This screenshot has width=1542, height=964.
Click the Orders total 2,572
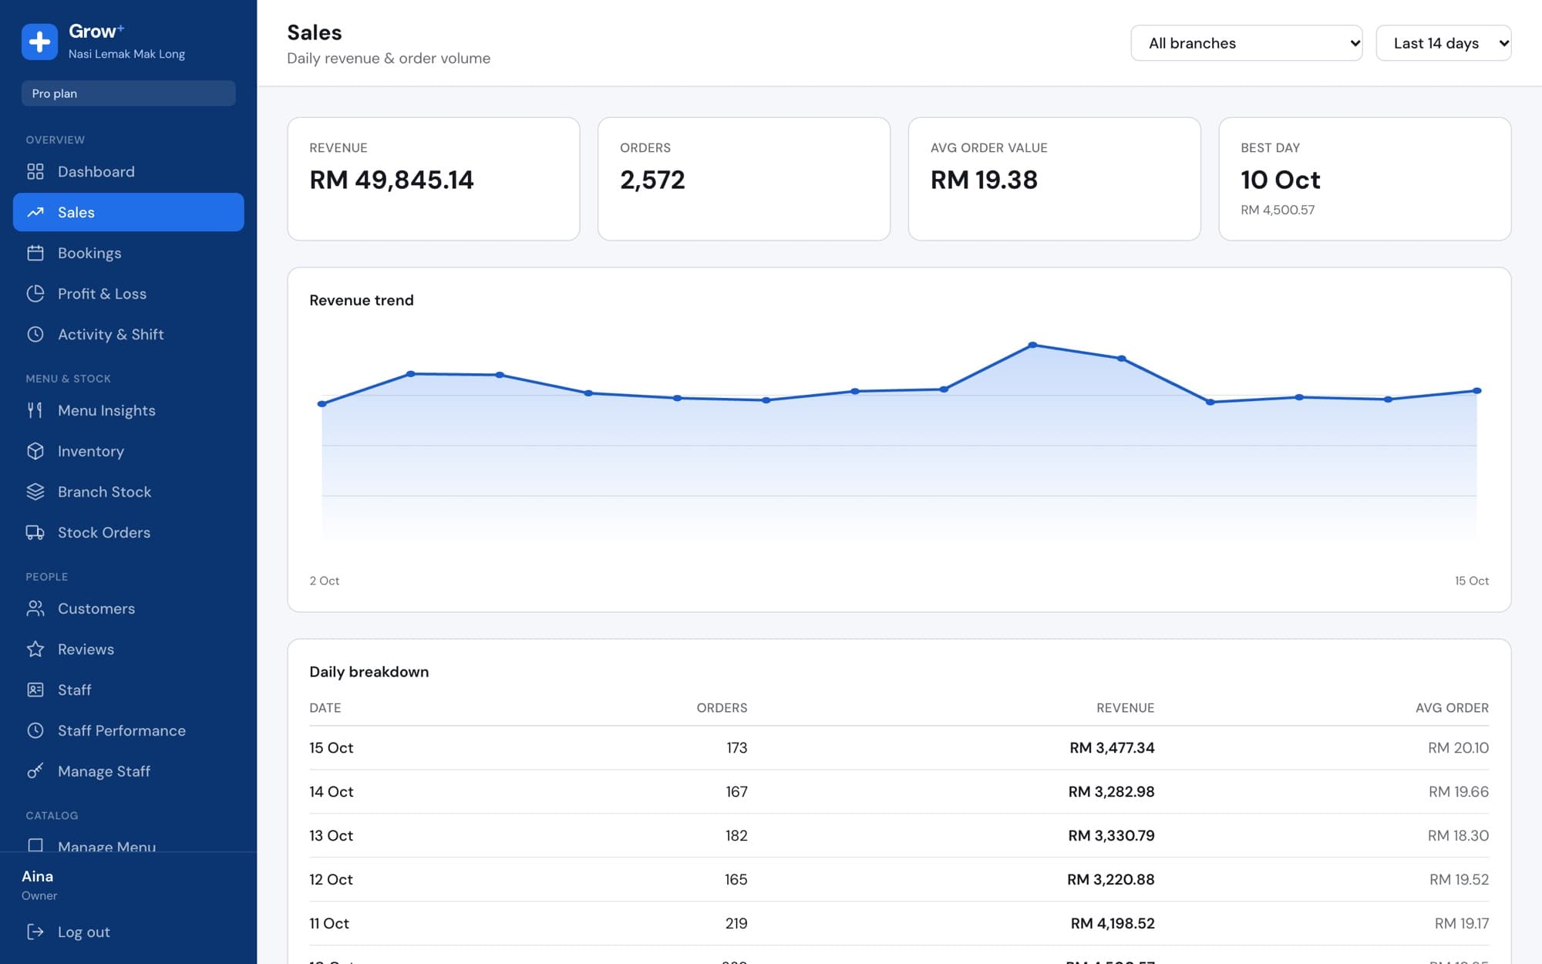click(x=652, y=180)
